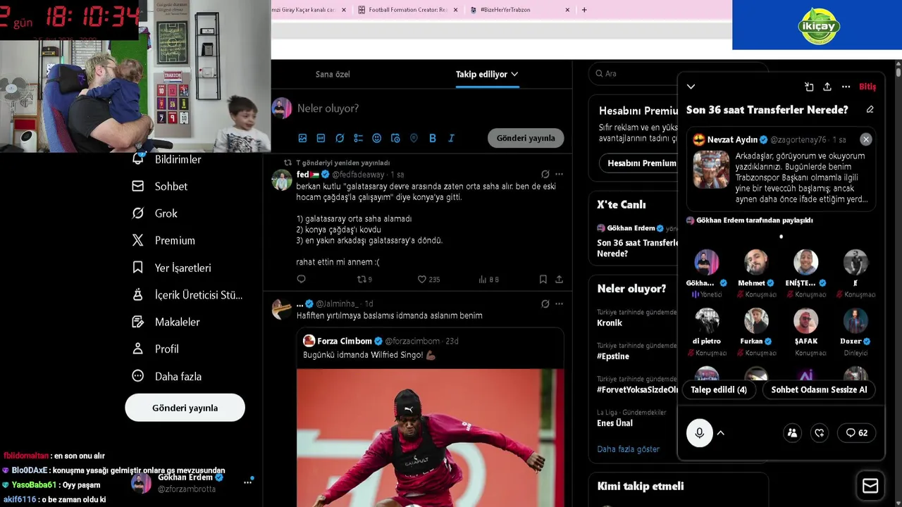Click the Grok icon in composer toolbar
902x507 pixels.
coord(340,138)
